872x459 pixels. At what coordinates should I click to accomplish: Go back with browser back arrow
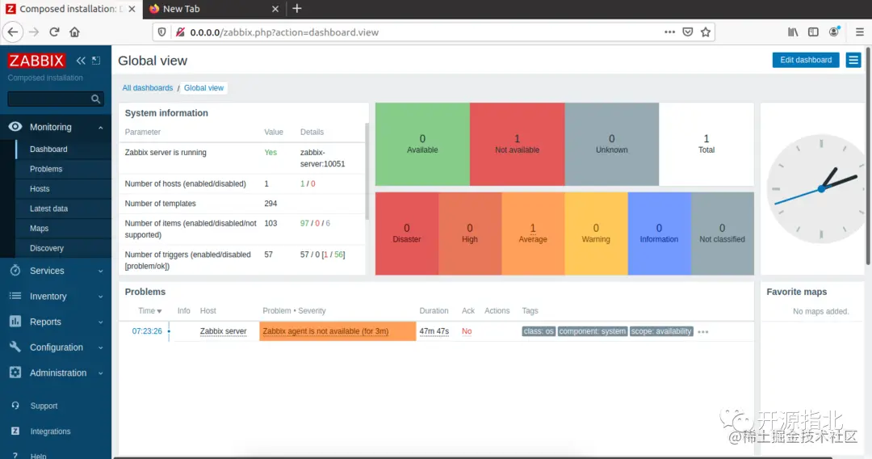[13, 32]
